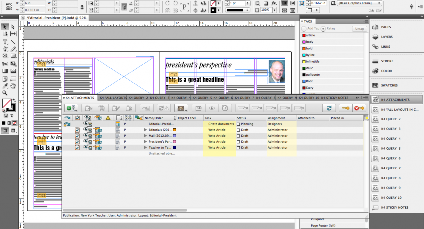The height and width of the screenshot is (229, 424).
Task: Toggle the checkbox for the Editorials row
Action: (x=77, y=130)
